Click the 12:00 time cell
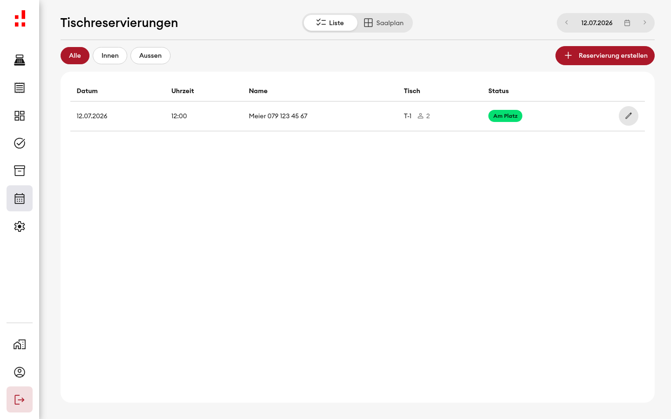 click(179, 116)
